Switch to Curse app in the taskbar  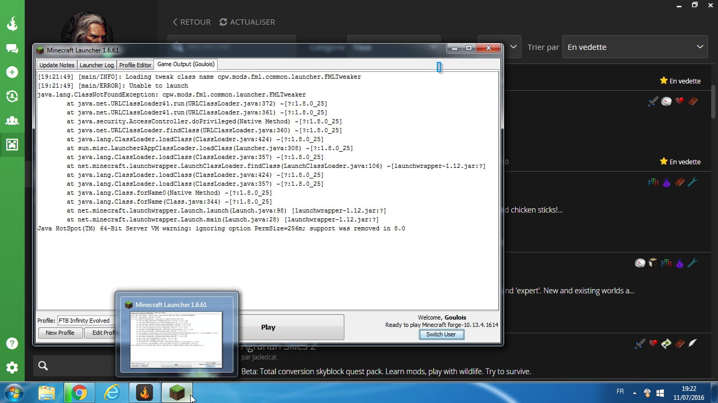(145, 393)
